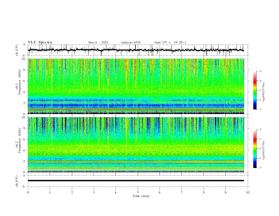Click time-axis tick label "10"

248,192
